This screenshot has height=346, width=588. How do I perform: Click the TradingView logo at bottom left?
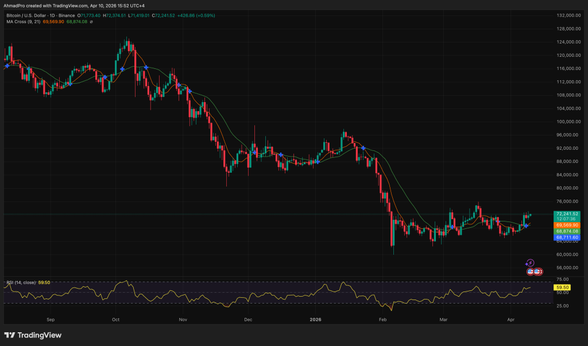click(33, 335)
